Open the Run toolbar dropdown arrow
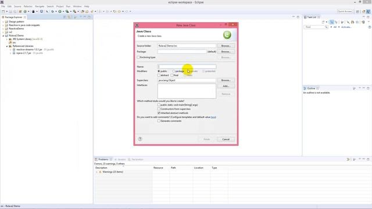Screen dimensions: 372x209 point(63,12)
